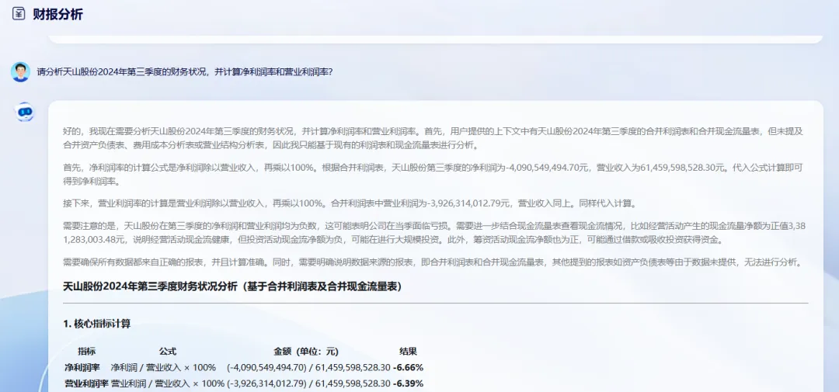839x392 pixels.
Task: Click the amount (-3,926,314,012.79) / 61,459,598,528.30
Action: pyautogui.click(x=308, y=383)
